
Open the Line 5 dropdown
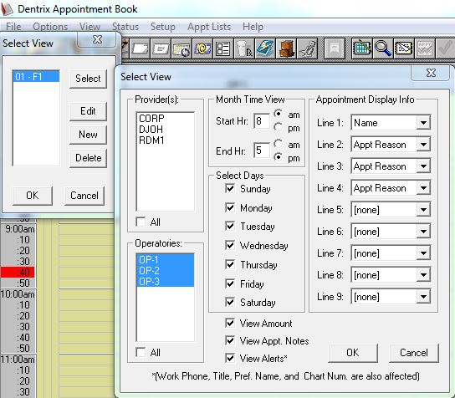tap(423, 210)
